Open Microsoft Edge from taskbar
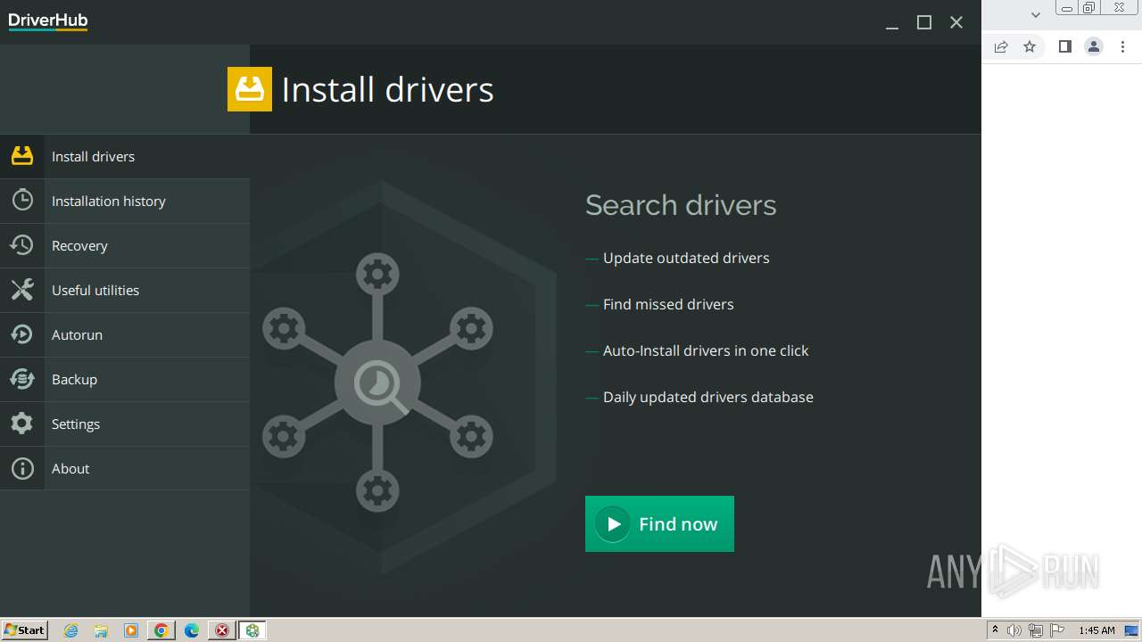 tap(192, 630)
